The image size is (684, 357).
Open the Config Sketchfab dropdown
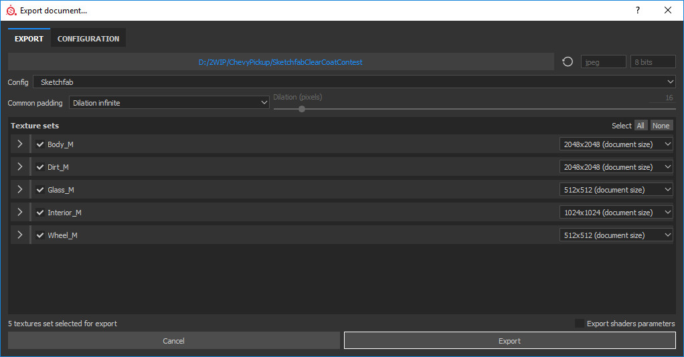click(x=354, y=82)
